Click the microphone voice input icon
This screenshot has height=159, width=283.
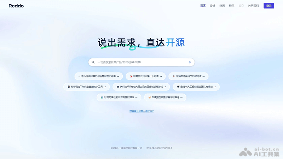(190, 62)
